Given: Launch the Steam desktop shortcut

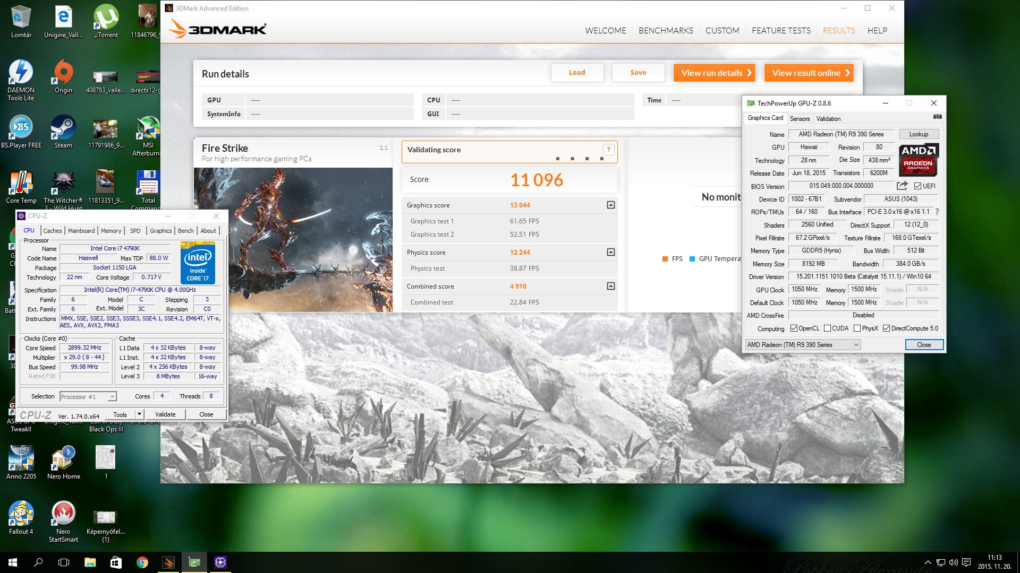Looking at the screenshot, I should click(x=63, y=132).
